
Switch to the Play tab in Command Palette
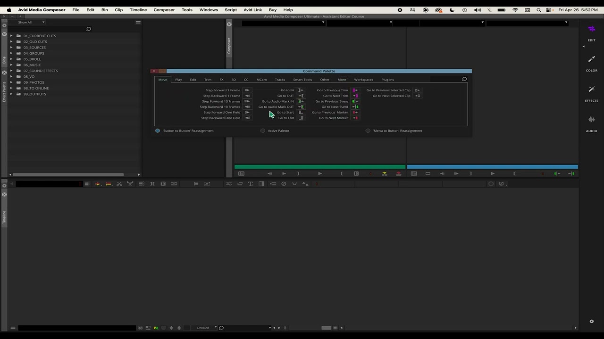point(178,80)
